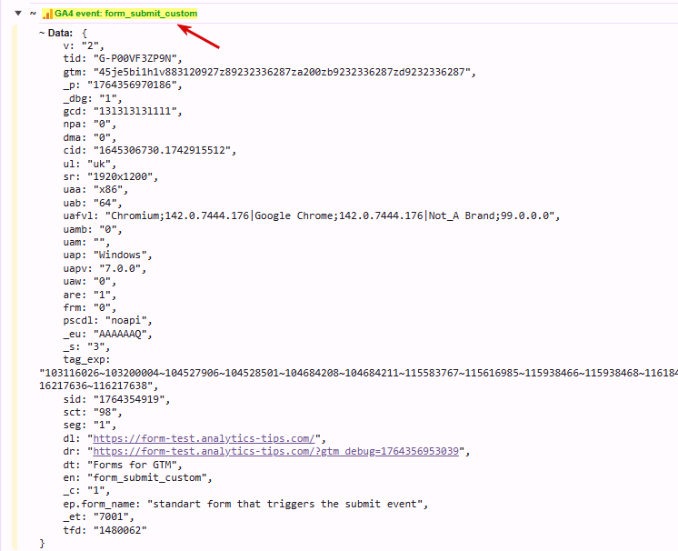Click the dt value Forms for GTM
Image resolution: width=678 pixels, height=551 pixels.
(x=132, y=465)
